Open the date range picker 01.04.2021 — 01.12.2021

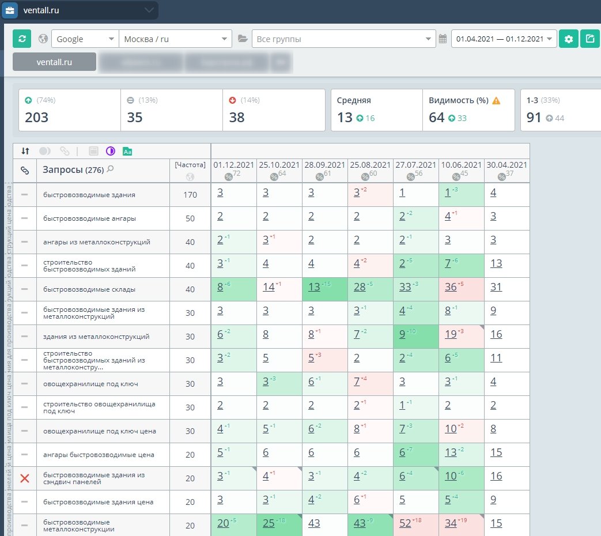504,39
